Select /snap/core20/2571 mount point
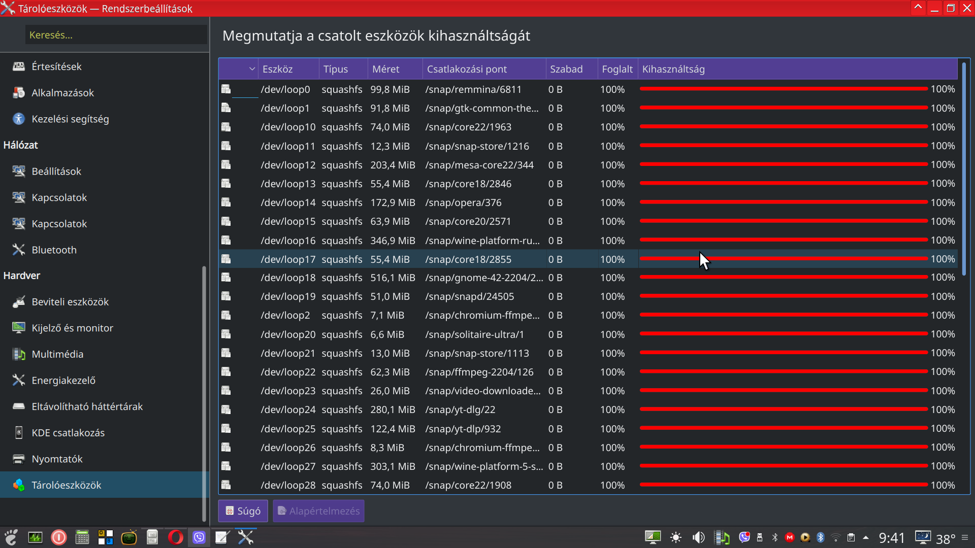This screenshot has height=548, width=975. [468, 221]
